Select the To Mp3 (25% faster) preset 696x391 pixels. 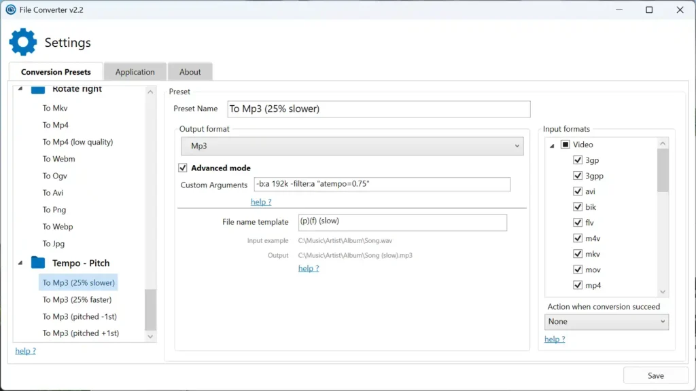pyautogui.click(x=77, y=299)
